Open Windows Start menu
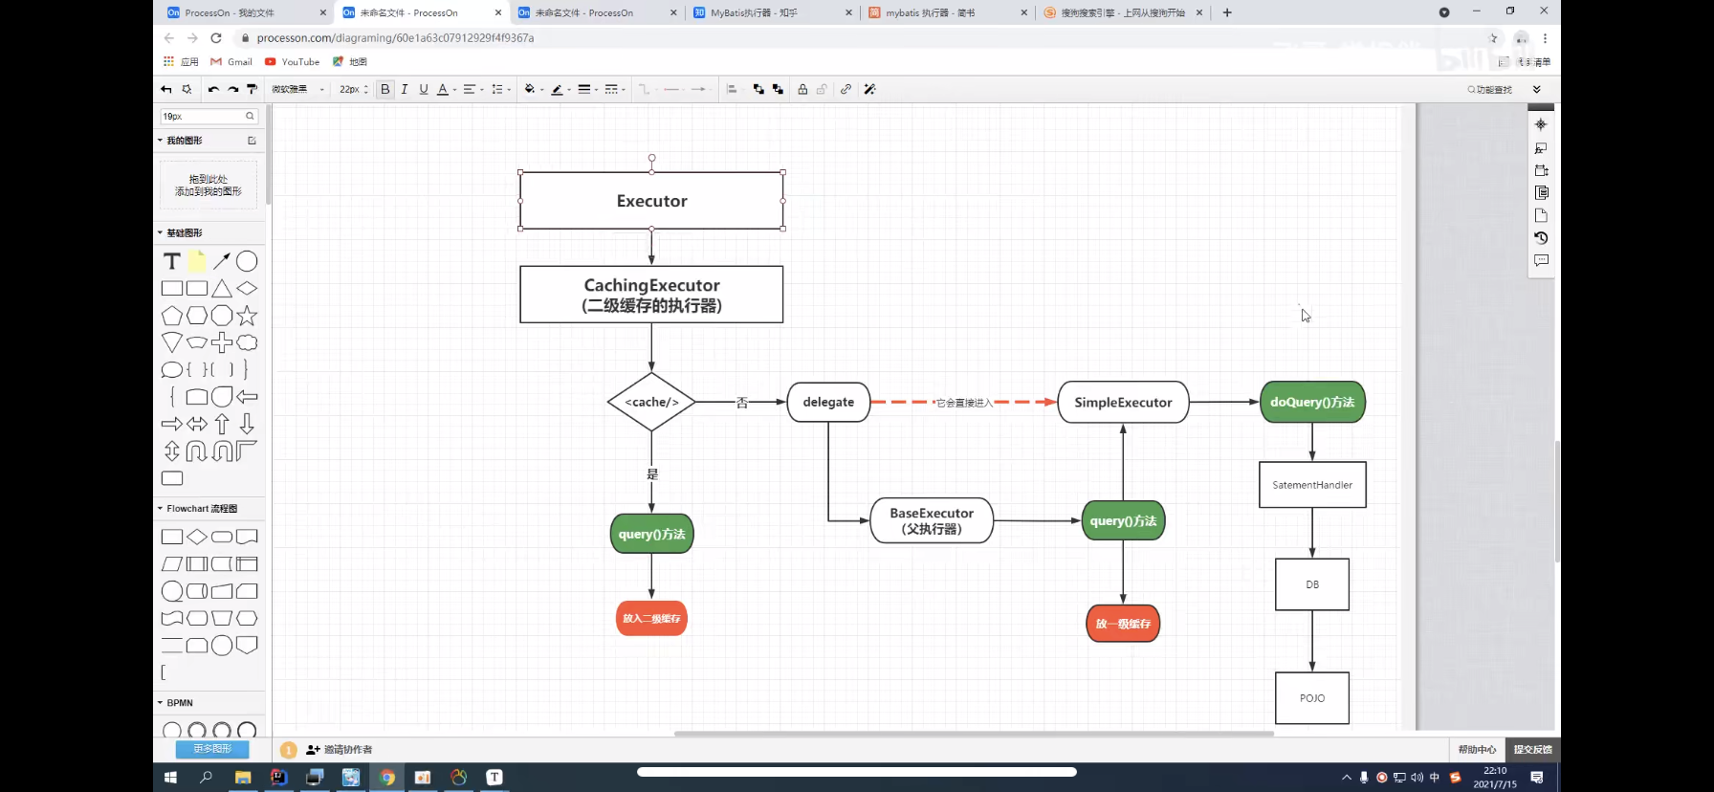 pos(171,778)
